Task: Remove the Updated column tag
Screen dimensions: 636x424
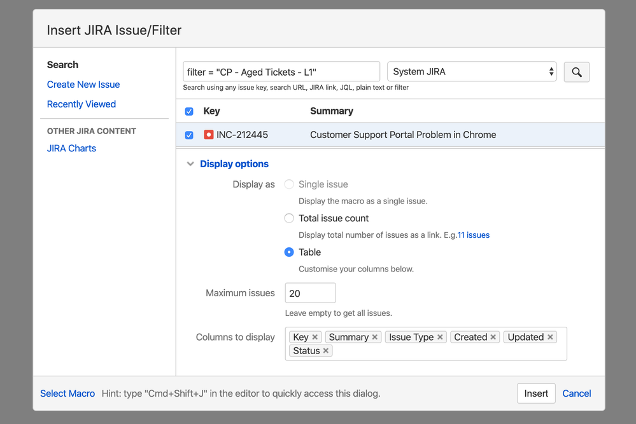Action: click(550, 338)
